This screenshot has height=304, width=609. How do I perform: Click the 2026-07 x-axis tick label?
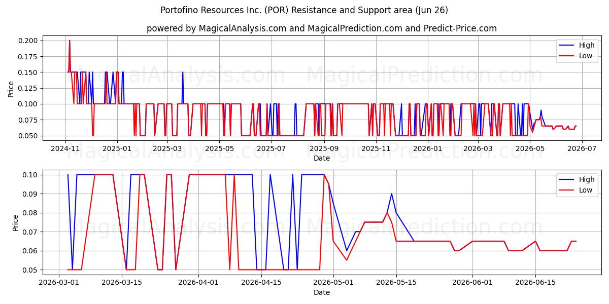pos(581,148)
